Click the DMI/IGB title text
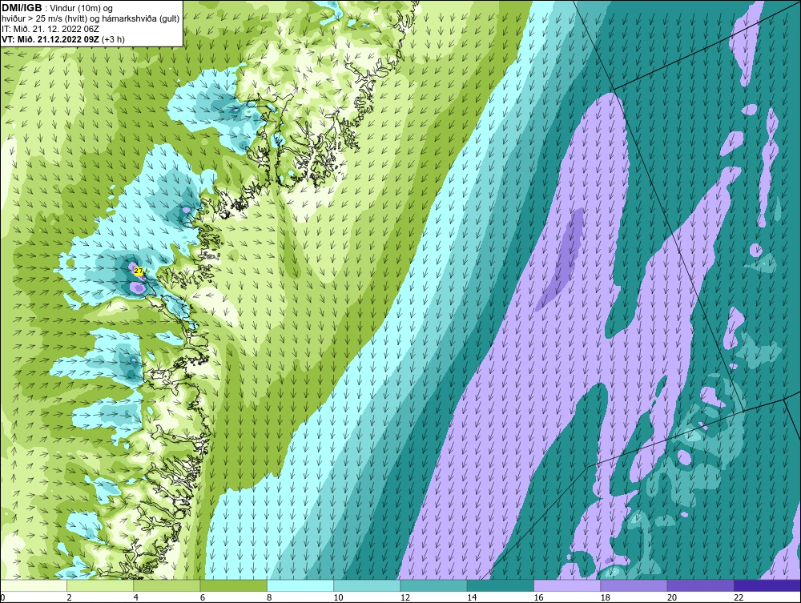The width and height of the screenshot is (801, 603). point(22,8)
